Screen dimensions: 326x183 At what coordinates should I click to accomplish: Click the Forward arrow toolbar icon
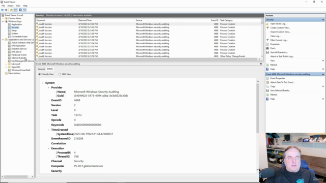(x=6, y=10)
